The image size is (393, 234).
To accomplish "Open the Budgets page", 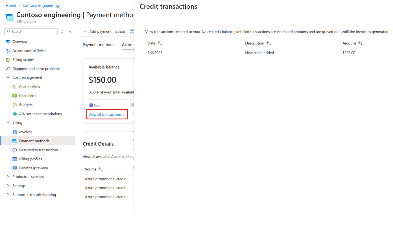I will click(x=25, y=105).
